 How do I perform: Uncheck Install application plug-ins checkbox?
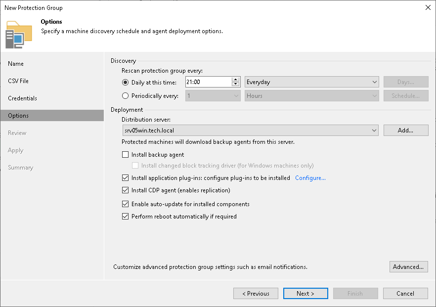(126, 177)
